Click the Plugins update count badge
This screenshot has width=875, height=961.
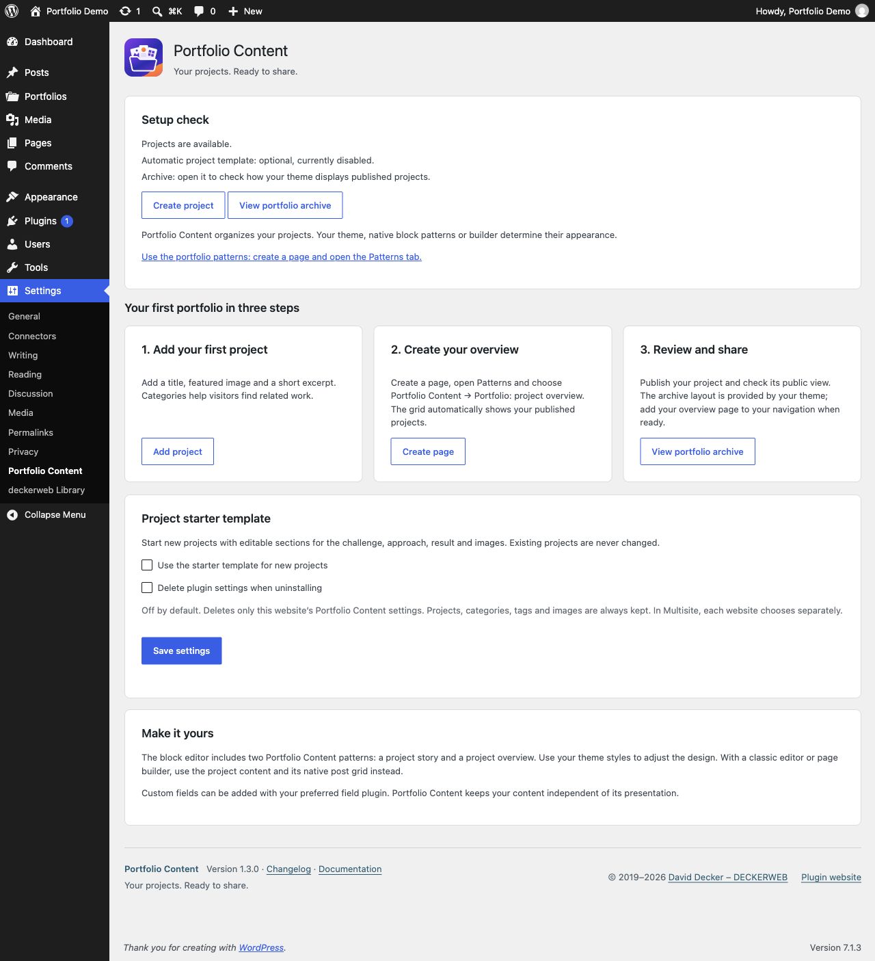(67, 221)
